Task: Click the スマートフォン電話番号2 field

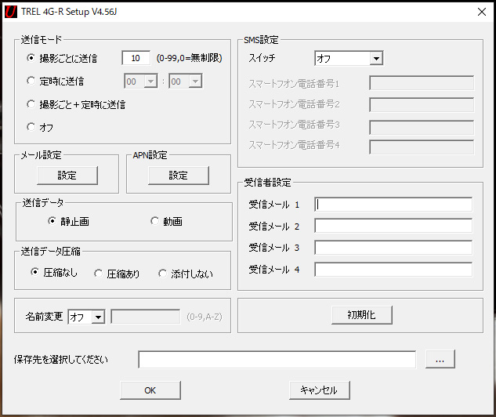Action: click(422, 105)
